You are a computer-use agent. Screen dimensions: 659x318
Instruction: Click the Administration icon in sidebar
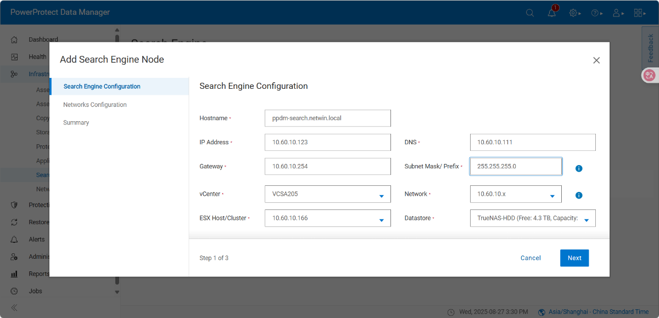[14, 257]
